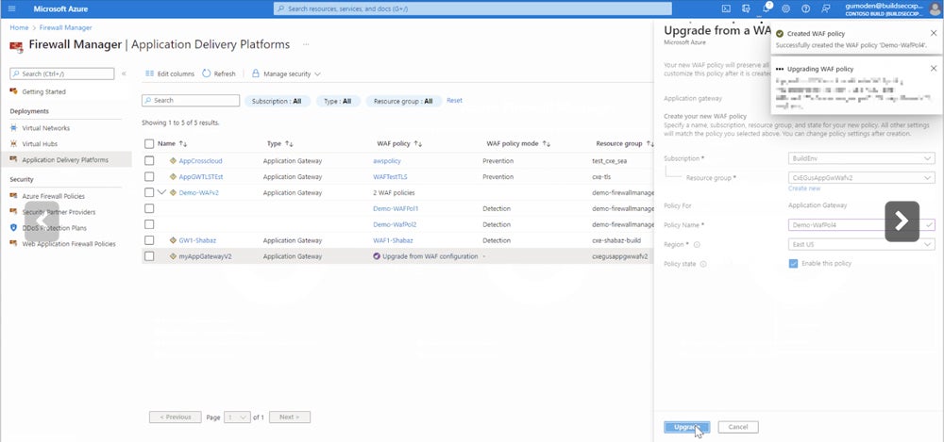The width and height of the screenshot is (944, 442).
Task: Open the Region dropdown showing East US
Action: pyautogui.click(x=861, y=244)
